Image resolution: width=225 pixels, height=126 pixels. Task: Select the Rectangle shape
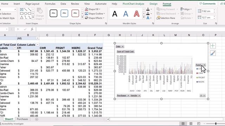pos(22,14)
